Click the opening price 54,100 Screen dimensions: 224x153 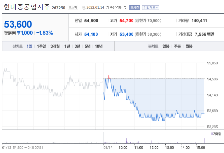(x=91, y=34)
